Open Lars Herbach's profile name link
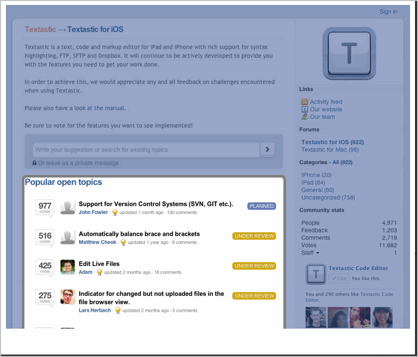Screen dimensions: 418x357 click(x=95, y=310)
